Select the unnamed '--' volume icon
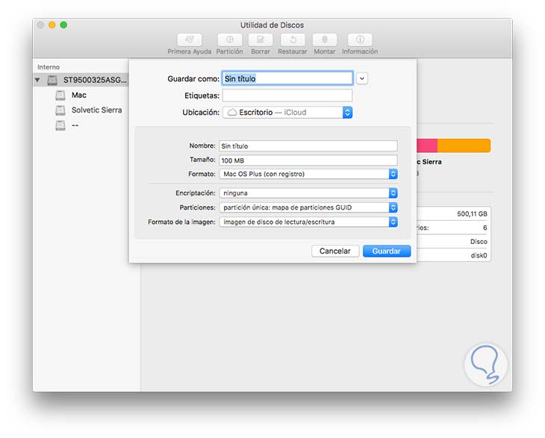 [x=60, y=125]
